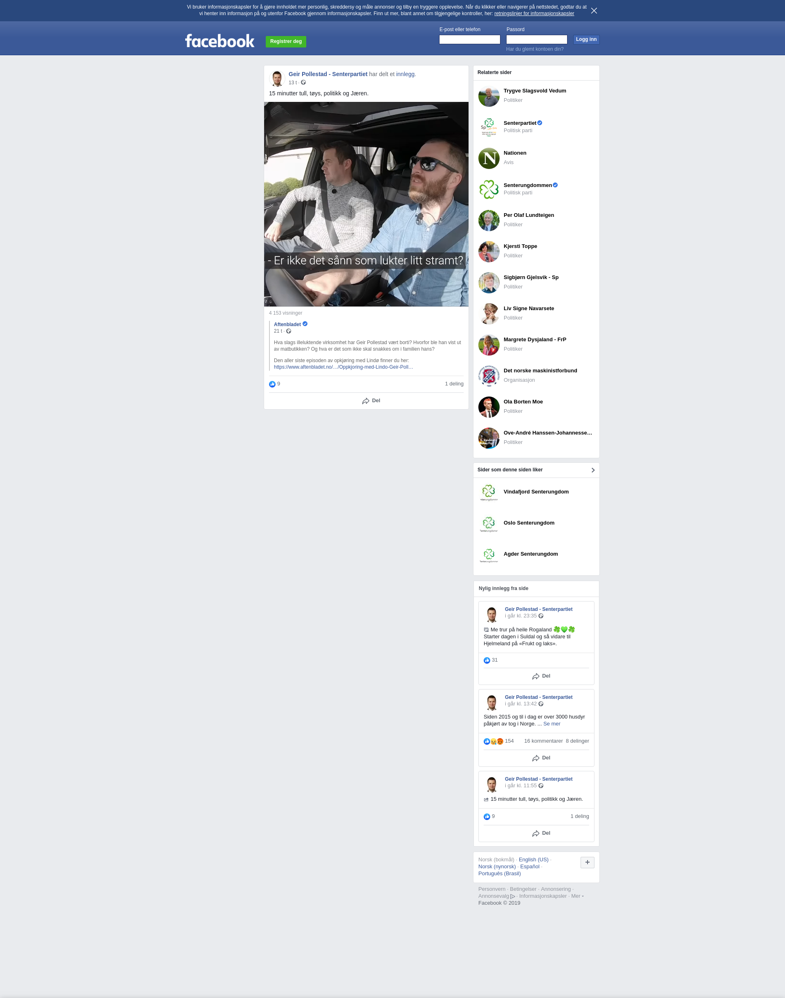
Task: Expand Sider som denne siden liker arrow
Action: point(593,470)
